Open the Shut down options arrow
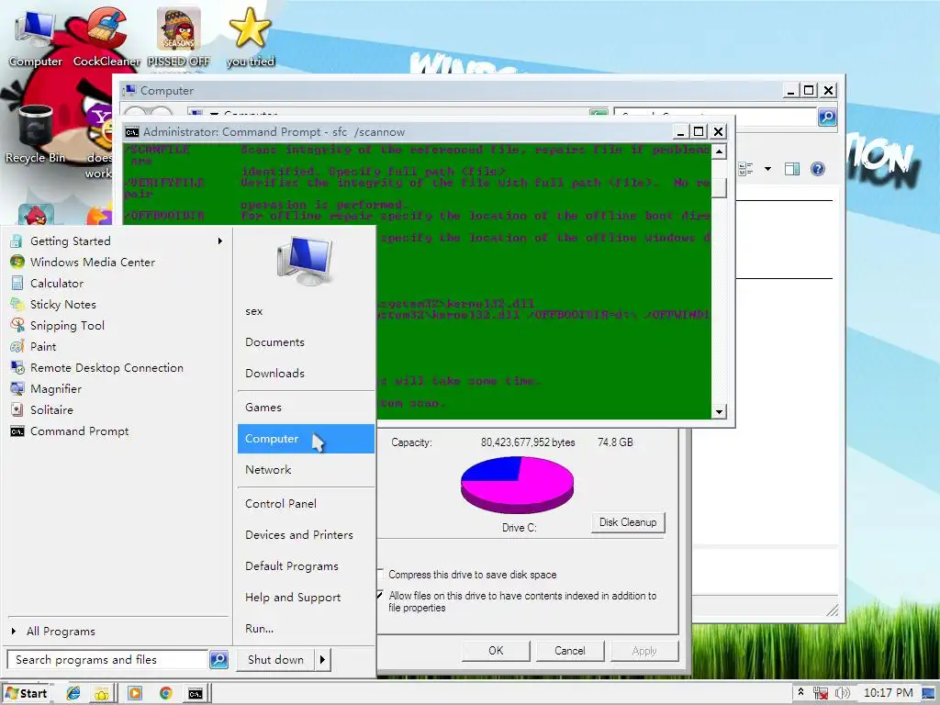The image size is (940, 705). [322, 659]
